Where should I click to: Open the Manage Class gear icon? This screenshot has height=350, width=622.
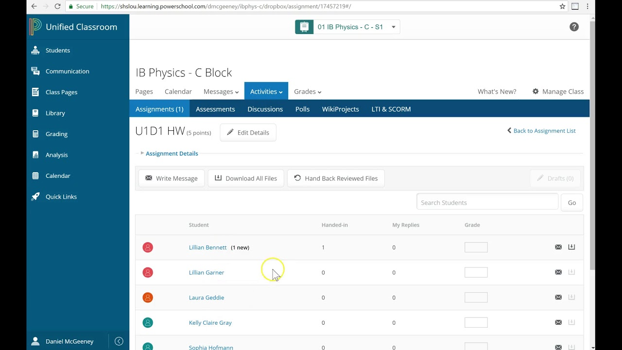535,91
